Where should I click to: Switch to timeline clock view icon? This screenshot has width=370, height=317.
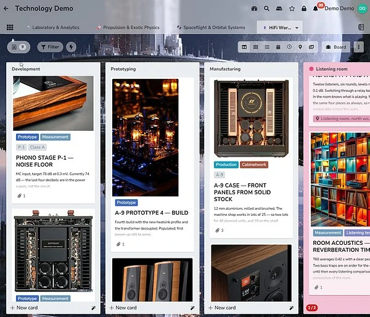(289, 47)
